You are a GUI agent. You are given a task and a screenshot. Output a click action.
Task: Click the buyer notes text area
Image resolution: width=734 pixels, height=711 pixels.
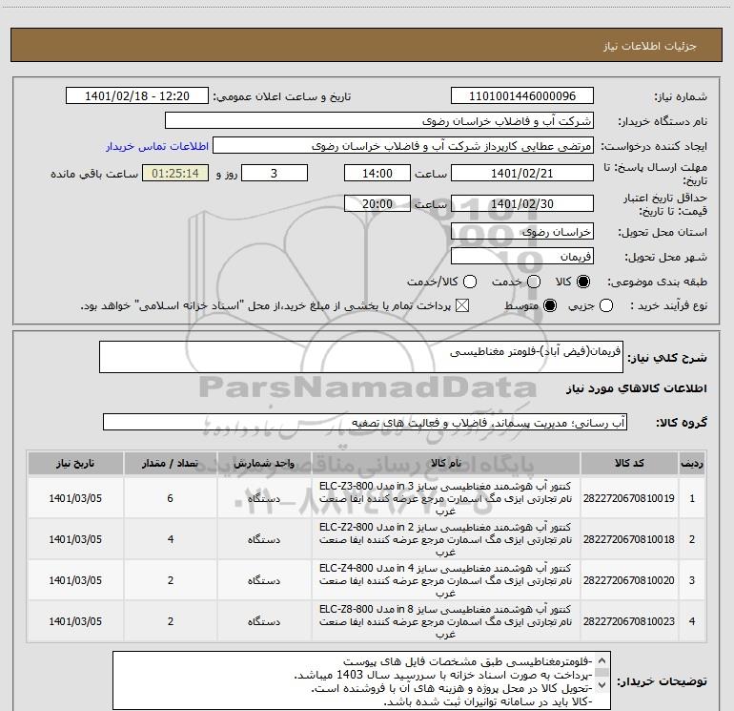point(361,680)
